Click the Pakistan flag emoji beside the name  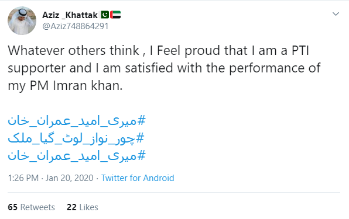tap(105, 15)
